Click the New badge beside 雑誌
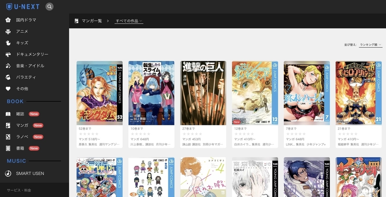 click(34, 114)
